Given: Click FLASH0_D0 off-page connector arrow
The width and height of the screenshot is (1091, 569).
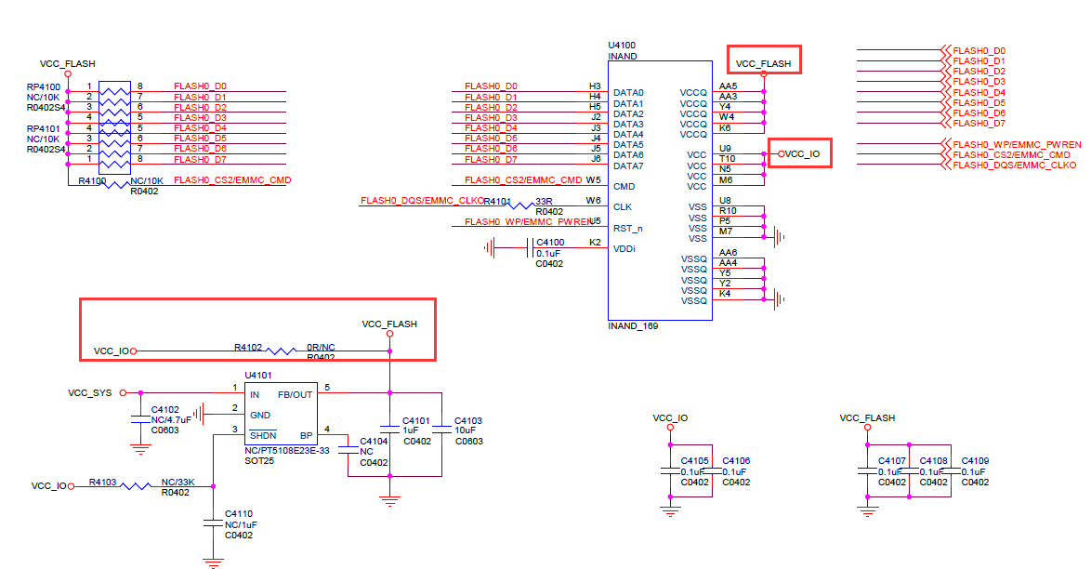Looking at the screenshot, I should [945, 50].
